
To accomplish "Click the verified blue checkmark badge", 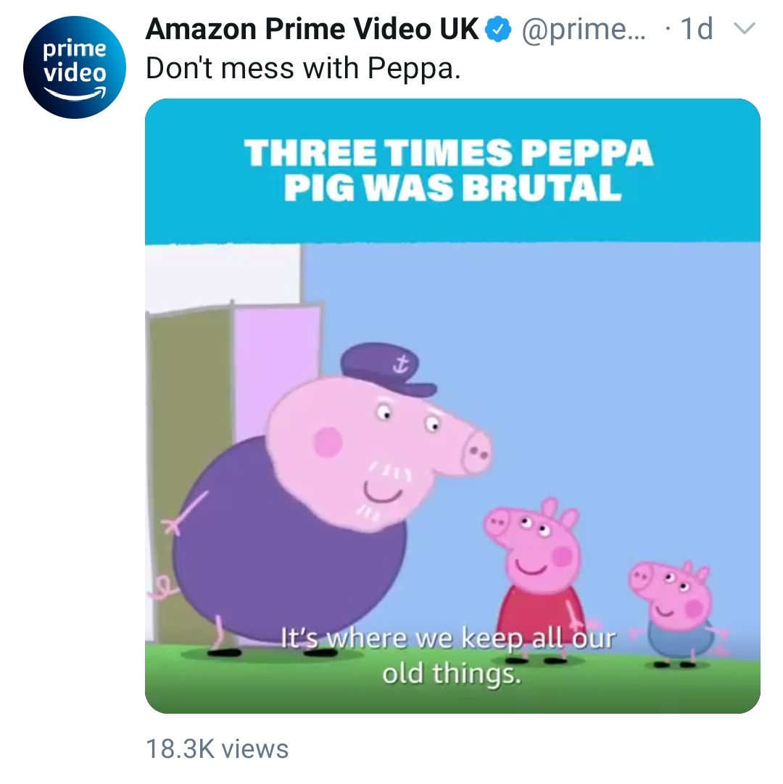I will point(498,29).
